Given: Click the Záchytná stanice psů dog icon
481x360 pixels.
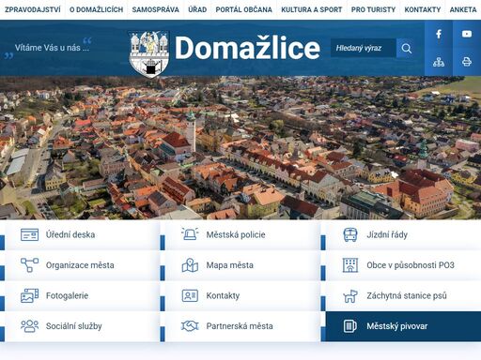Looking at the screenshot, I should coord(350,296).
